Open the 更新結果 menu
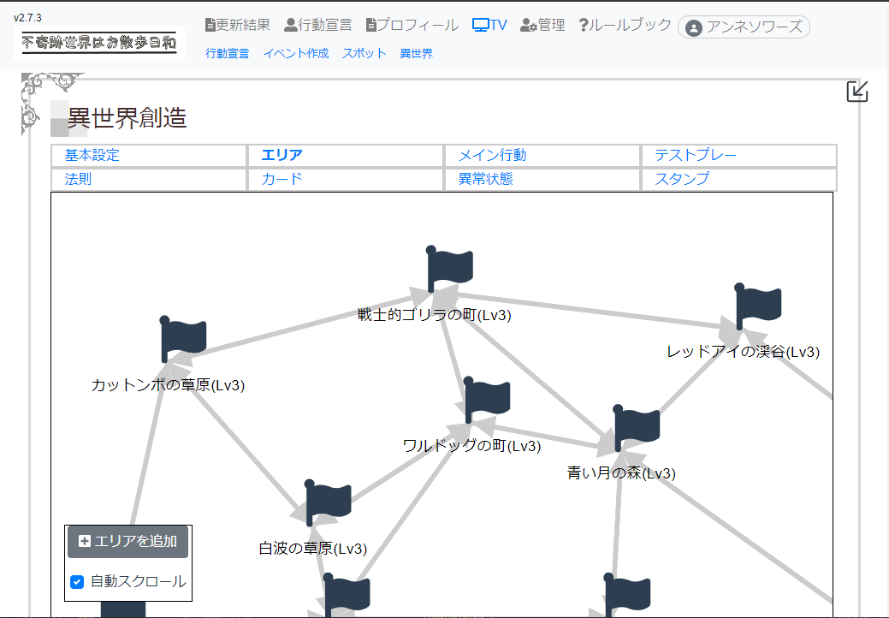The height and width of the screenshot is (618, 889). 238,25
